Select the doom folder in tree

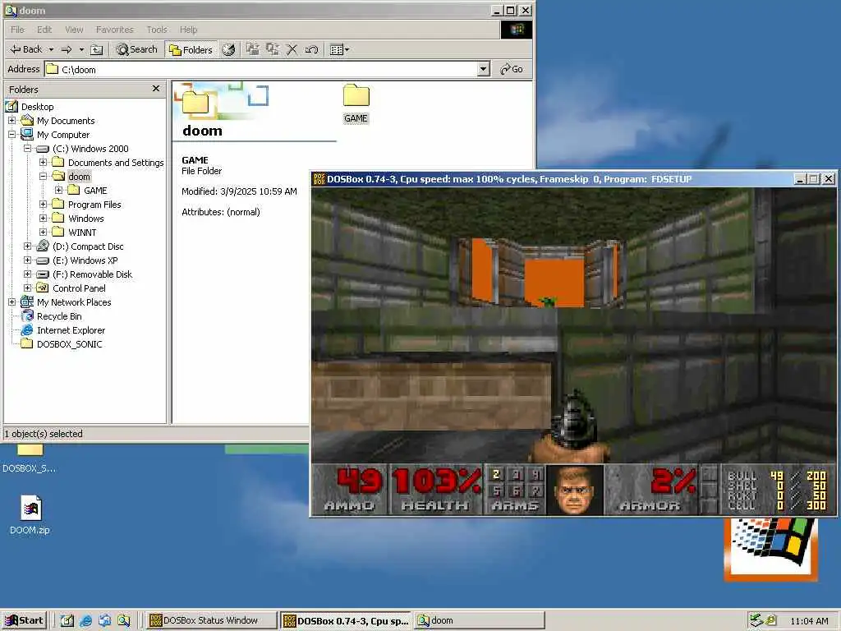pyautogui.click(x=79, y=177)
